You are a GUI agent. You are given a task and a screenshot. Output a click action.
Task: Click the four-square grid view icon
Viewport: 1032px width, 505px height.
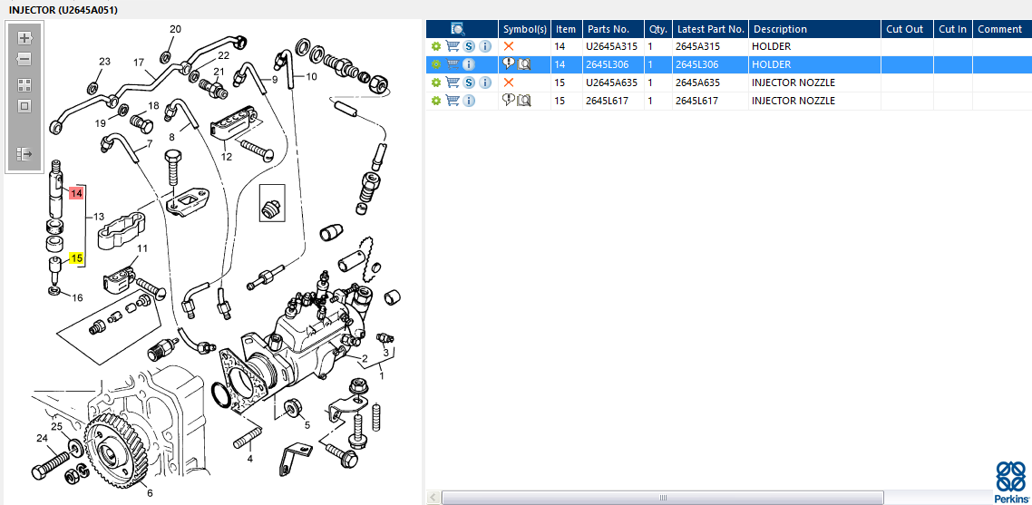click(24, 84)
